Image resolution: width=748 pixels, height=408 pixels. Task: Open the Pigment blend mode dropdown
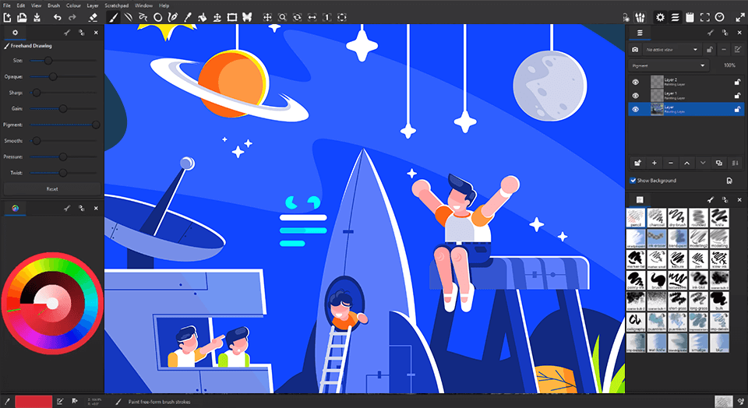669,65
